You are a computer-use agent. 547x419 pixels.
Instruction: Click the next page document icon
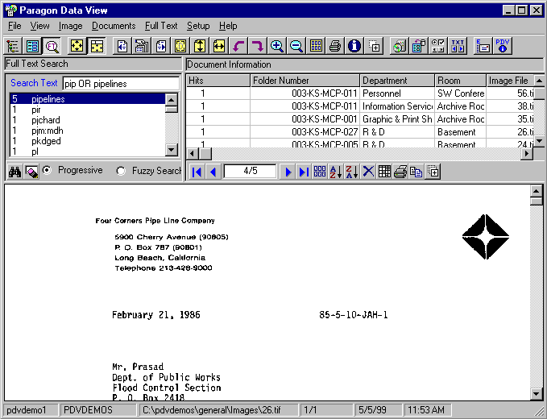point(161,46)
